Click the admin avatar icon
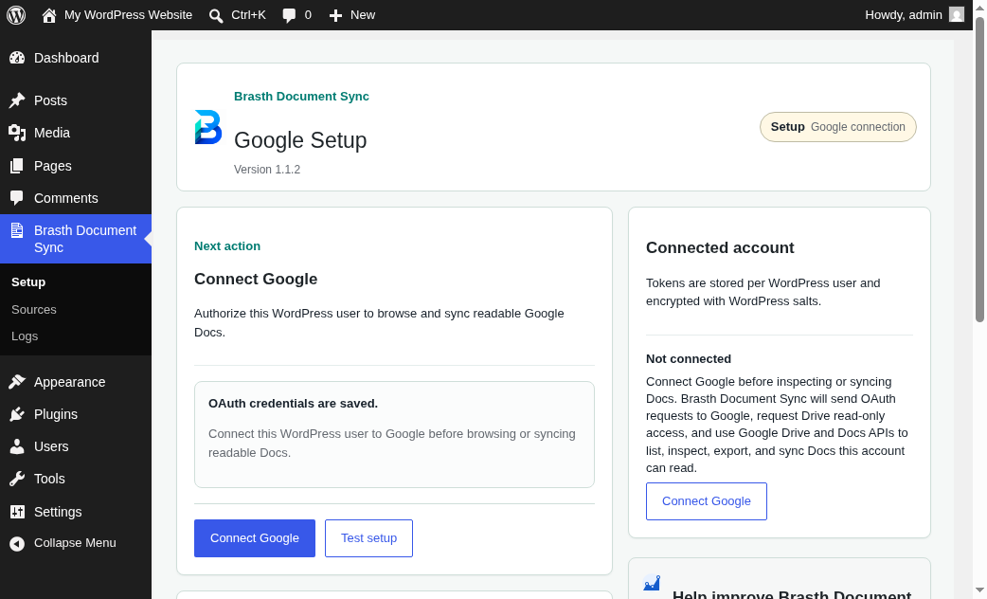This screenshot has width=987, height=599. pos(957,14)
